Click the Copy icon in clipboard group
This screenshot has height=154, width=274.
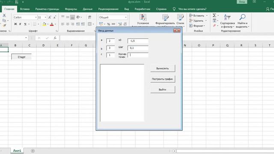click(4, 21)
